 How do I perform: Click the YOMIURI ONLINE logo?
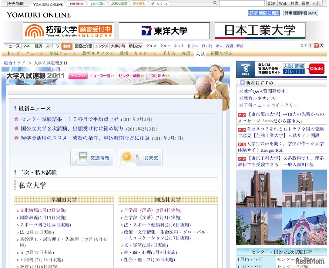(39, 15)
